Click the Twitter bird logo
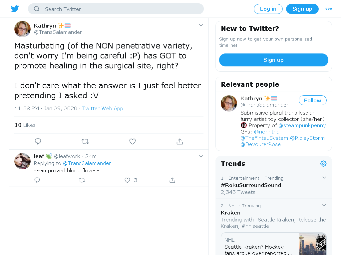This screenshot has height=255, width=341. (15, 9)
